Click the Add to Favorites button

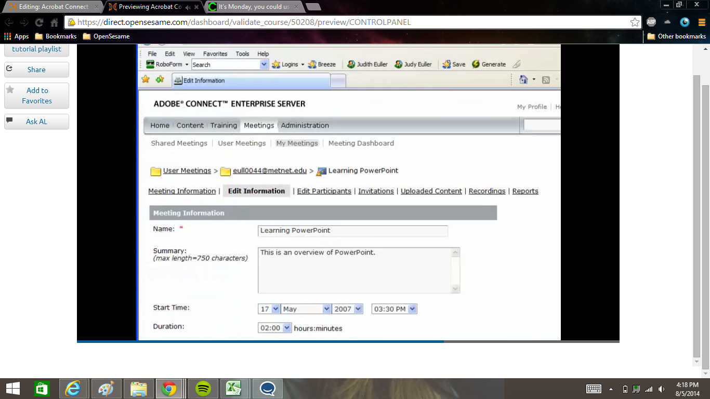[x=36, y=96]
